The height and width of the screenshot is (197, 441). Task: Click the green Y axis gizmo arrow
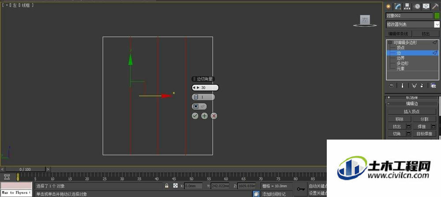point(131,59)
